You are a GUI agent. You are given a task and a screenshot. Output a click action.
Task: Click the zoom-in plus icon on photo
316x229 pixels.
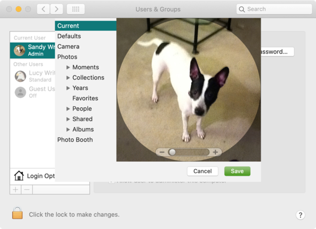coord(216,152)
